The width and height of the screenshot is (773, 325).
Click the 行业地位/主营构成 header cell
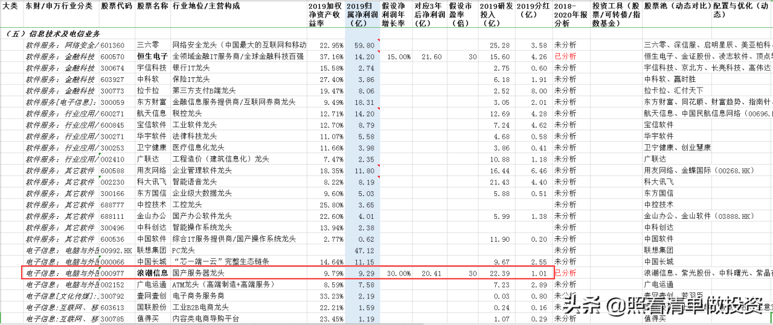[x=206, y=5]
